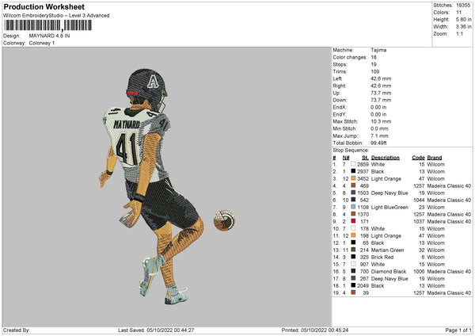Screen dimensions: 475x336
Task: Select the Trims value 109
Action: [x=375, y=71]
